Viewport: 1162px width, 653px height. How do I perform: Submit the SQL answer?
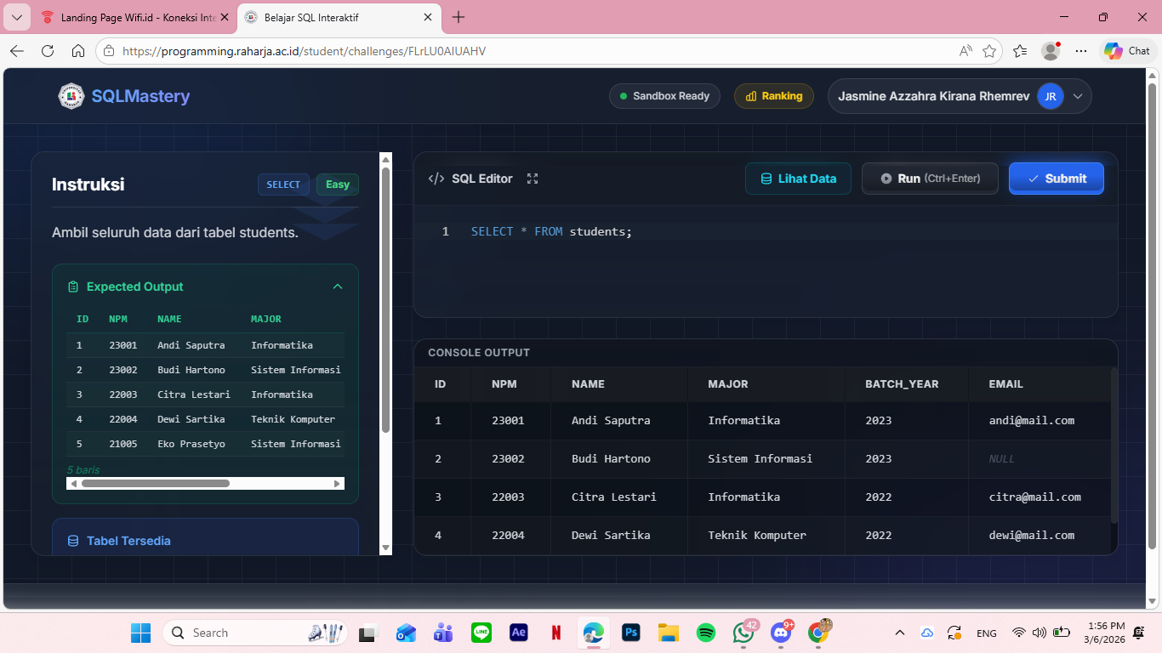pos(1056,179)
